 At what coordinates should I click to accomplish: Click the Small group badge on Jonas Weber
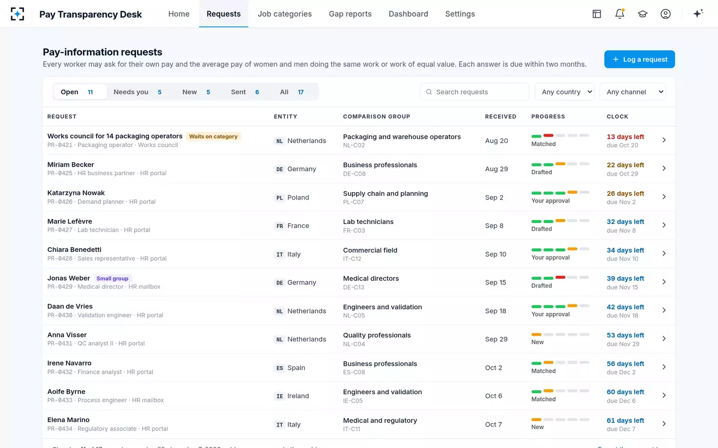[112, 278]
